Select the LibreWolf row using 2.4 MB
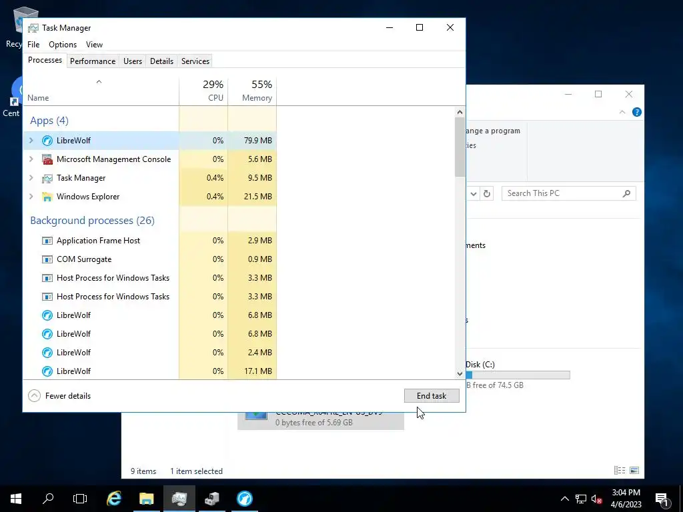 tap(150, 352)
